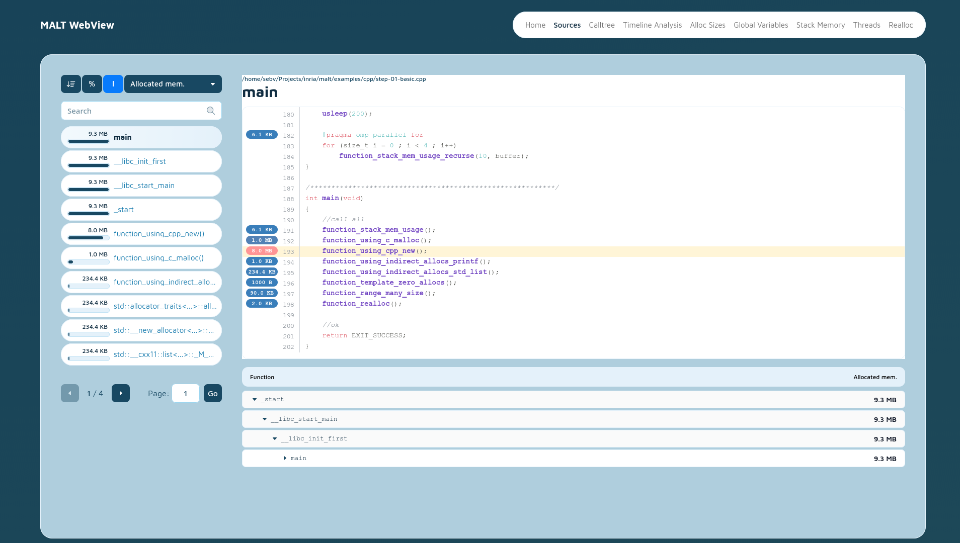Click the 6.1 KB annotation beside line 191
This screenshot has height=543, width=960.
[261, 229]
